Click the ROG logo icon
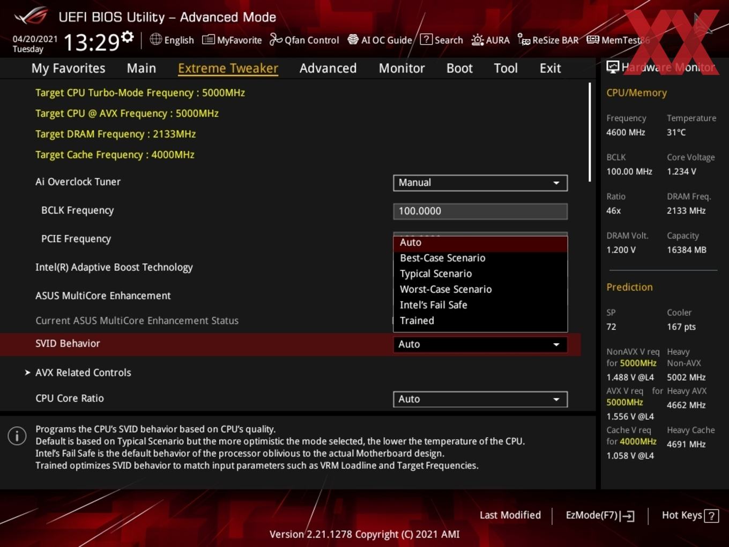 click(31, 16)
